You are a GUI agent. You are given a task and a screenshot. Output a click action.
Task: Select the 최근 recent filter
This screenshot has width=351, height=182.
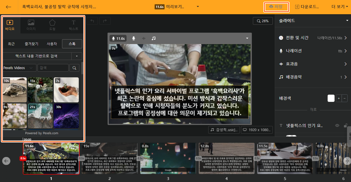pos(11,44)
